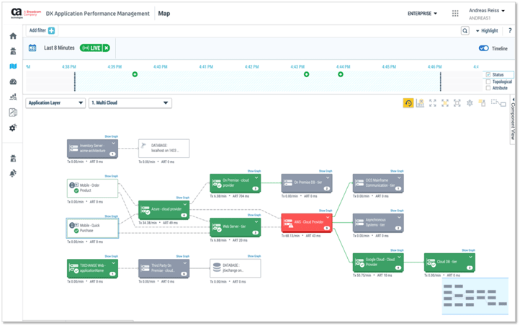Expand the 1. Multi Cloud dropdown
The image size is (520, 326).
[130, 103]
